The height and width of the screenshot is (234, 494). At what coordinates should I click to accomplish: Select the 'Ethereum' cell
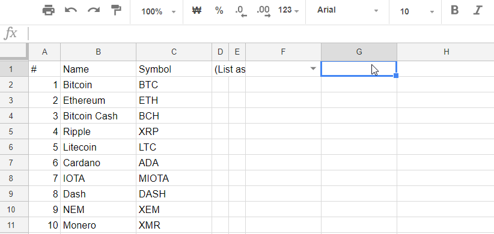pyautogui.click(x=99, y=100)
